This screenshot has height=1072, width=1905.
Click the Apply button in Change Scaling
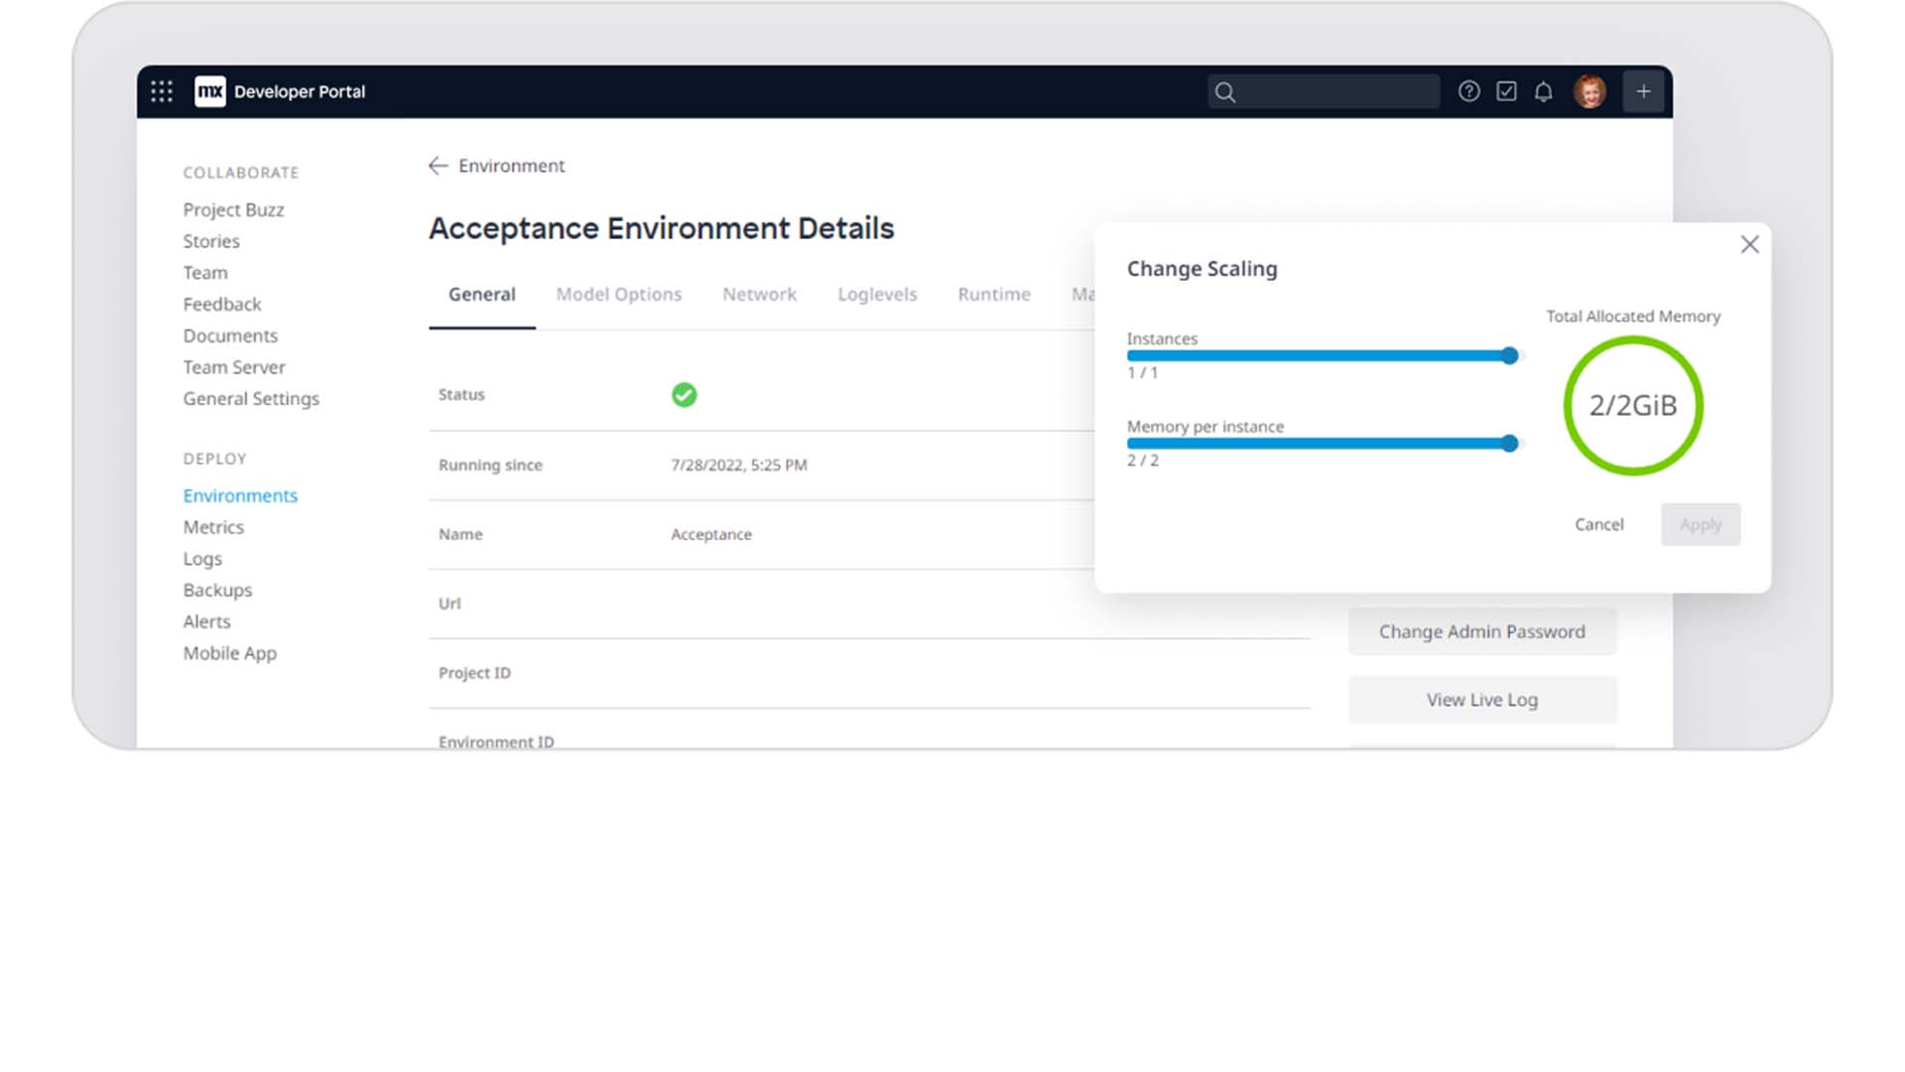pos(1700,523)
